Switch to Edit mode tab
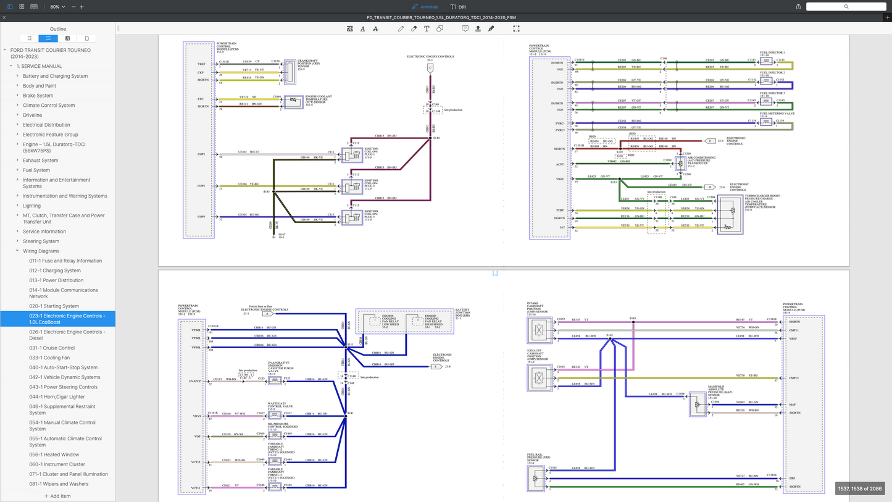This screenshot has height=502, width=892. (458, 7)
